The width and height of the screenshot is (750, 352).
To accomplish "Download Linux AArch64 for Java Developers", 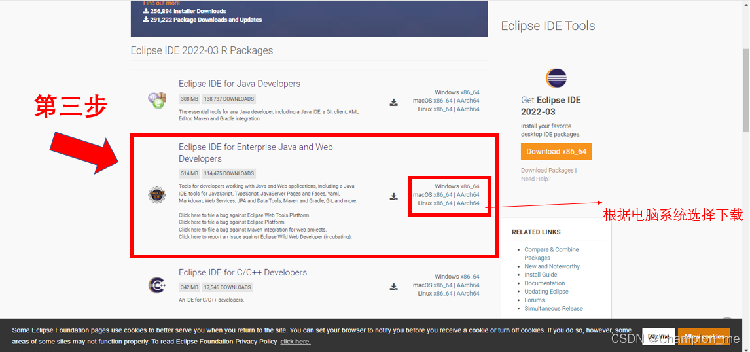I will [x=468, y=109].
